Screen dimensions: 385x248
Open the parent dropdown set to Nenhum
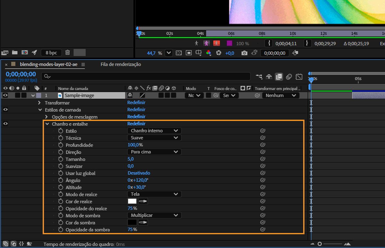point(280,95)
